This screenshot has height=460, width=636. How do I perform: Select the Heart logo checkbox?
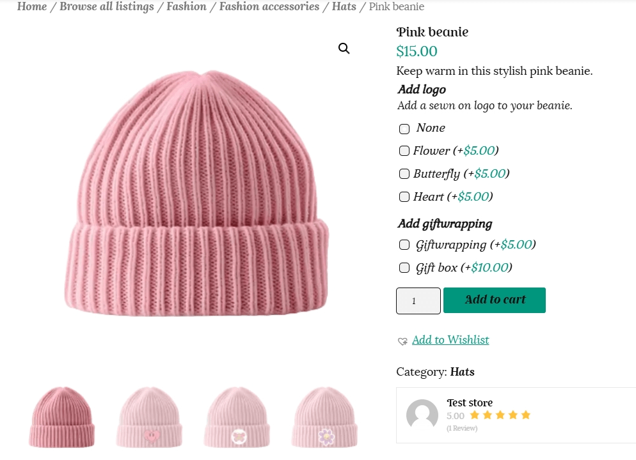pos(404,197)
